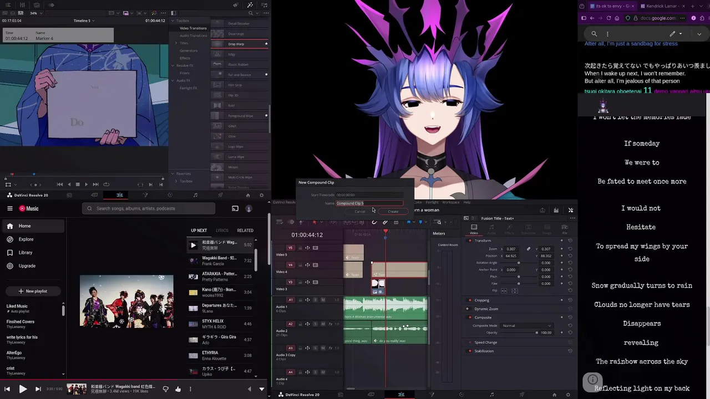Switch to the RELATED tab

pos(245,231)
